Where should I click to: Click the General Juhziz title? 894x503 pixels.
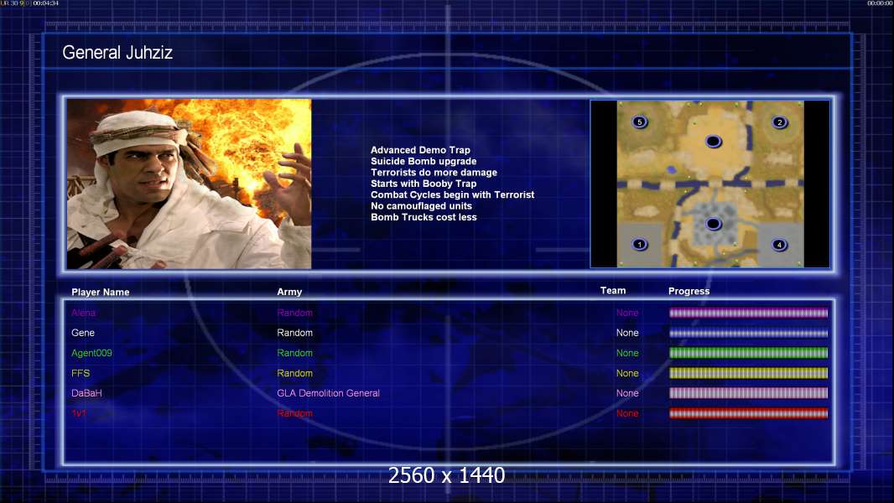click(x=117, y=53)
